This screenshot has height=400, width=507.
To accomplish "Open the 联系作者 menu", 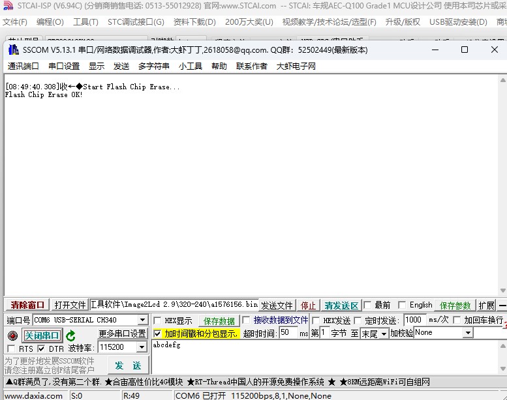I will 252,66.
